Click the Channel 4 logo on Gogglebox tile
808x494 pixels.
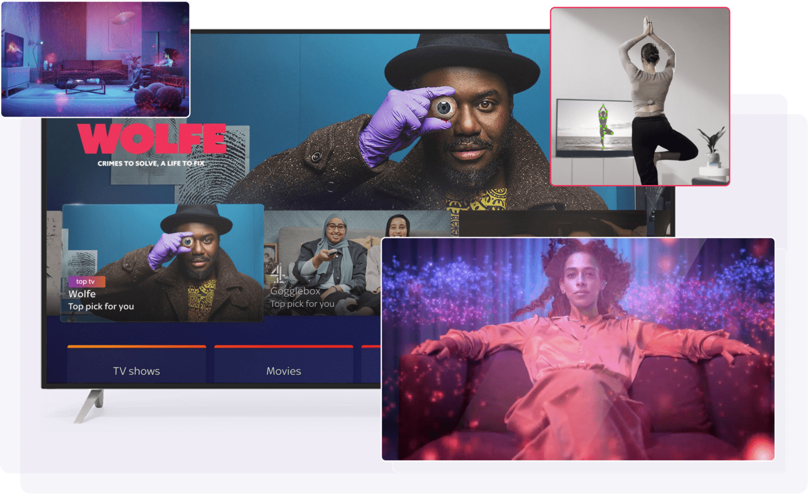point(277,274)
